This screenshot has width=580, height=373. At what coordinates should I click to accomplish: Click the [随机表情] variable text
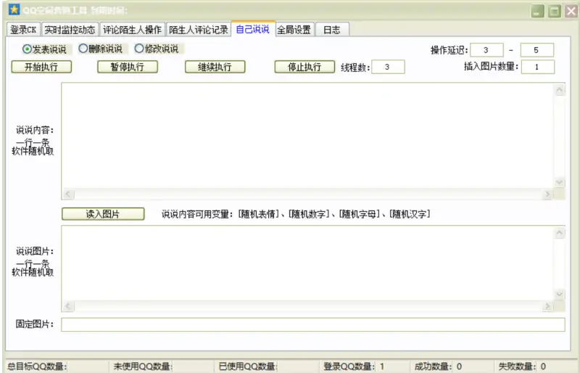click(258, 214)
